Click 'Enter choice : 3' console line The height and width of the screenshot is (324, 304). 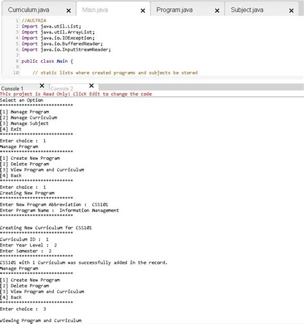[x=23, y=309]
